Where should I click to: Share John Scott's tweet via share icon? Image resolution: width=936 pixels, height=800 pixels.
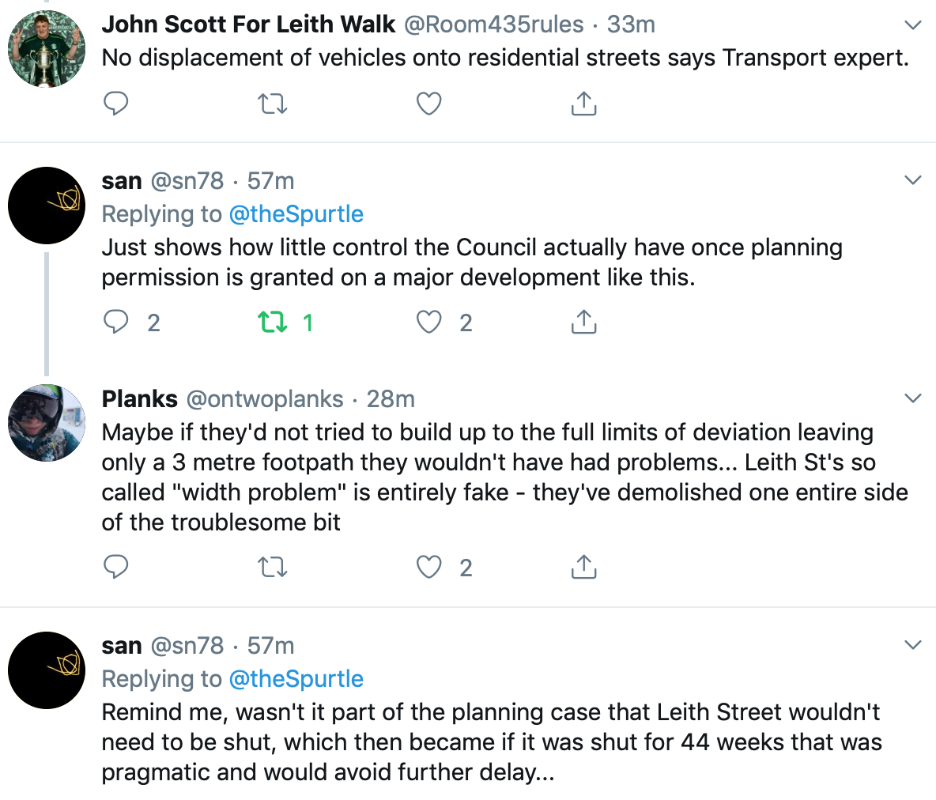tap(583, 104)
